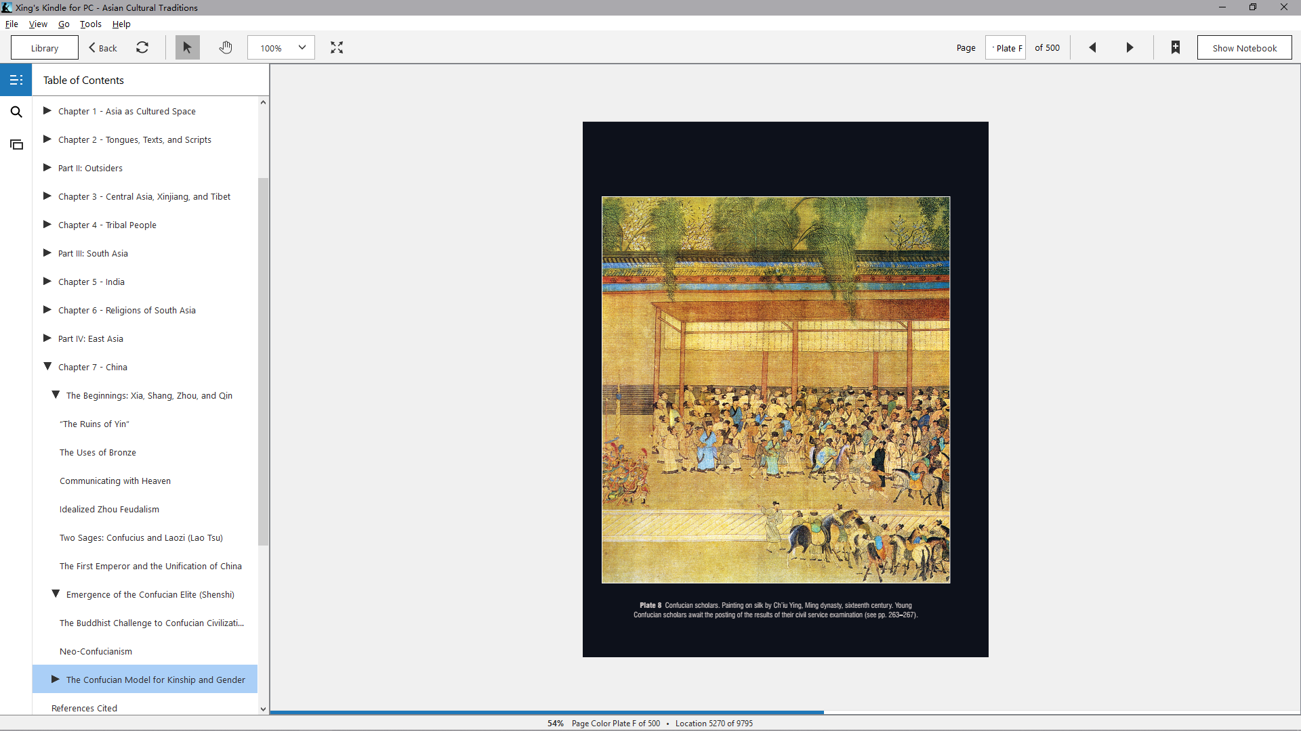Click the Page Color Plate F status text
Viewport: 1301px width, 731px height.
[x=616, y=723]
